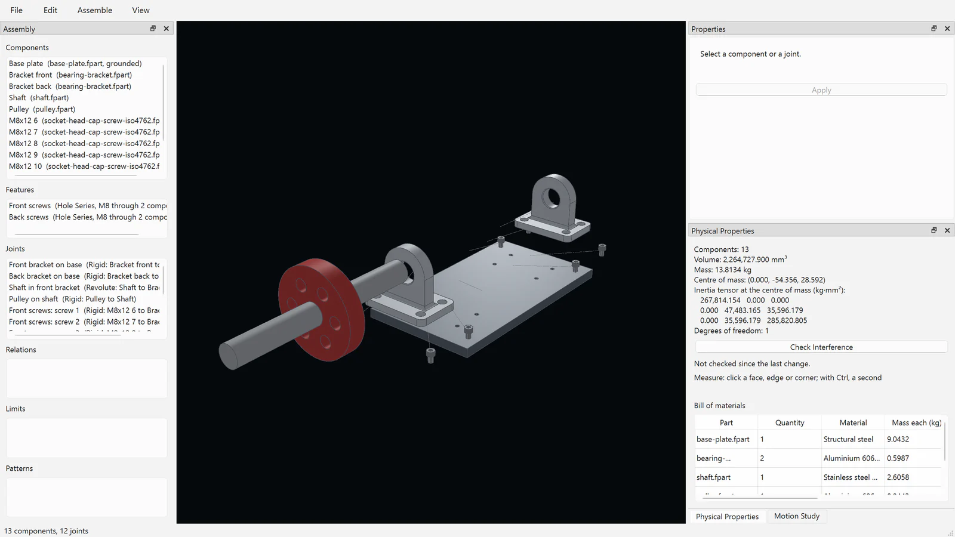Switch to the Motion Study tab
This screenshot has width=955, height=537.
pos(797,516)
